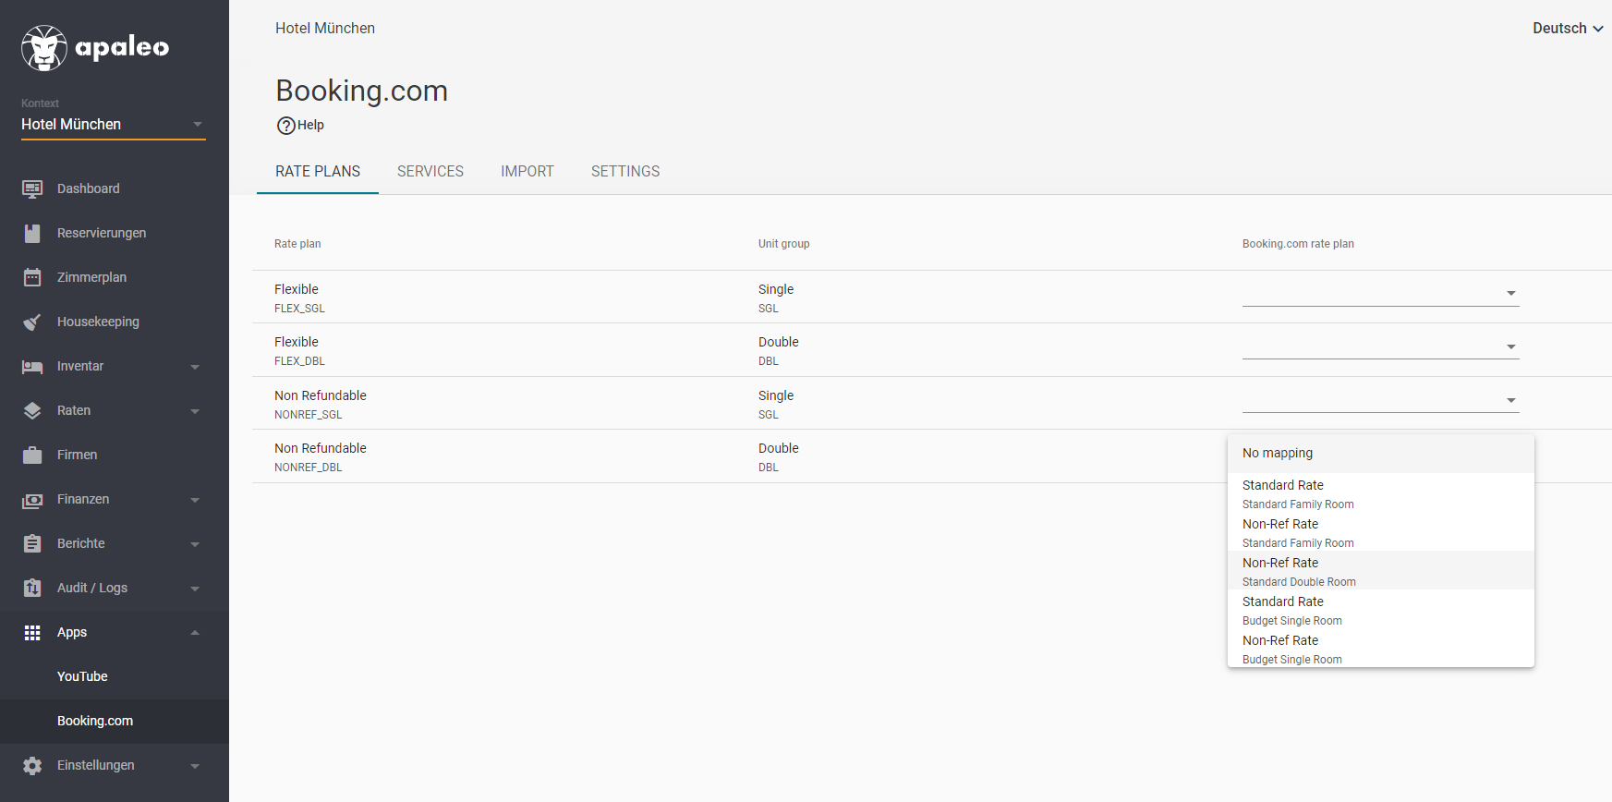This screenshot has width=1612, height=802.
Task: Go to Dashboard in the sidebar
Action: (89, 188)
